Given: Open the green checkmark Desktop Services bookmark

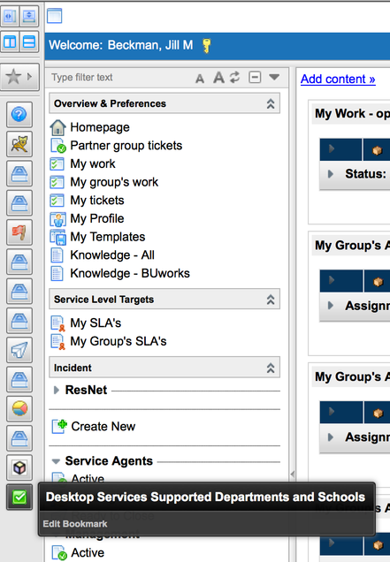Looking at the screenshot, I should [x=19, y=497].
